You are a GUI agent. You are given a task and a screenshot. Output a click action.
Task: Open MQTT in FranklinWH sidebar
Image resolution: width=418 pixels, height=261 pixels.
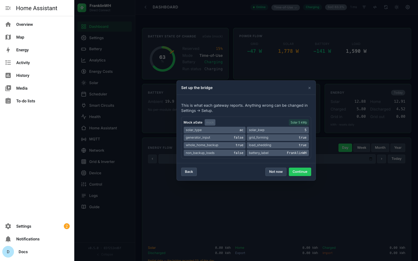coord(105,139)
